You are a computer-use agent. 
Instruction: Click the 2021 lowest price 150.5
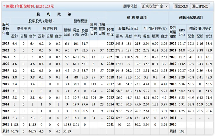[x=129, y=57]
